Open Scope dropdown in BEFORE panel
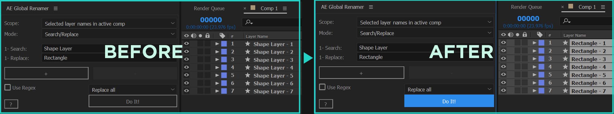The width and height of the screenshot is (614, 114). [x=109, y=23]
